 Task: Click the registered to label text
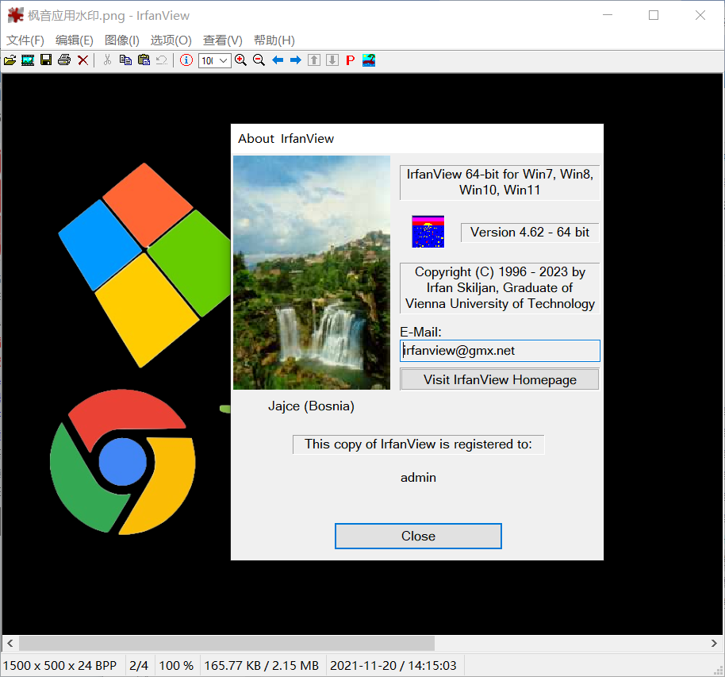coord(419,444)
